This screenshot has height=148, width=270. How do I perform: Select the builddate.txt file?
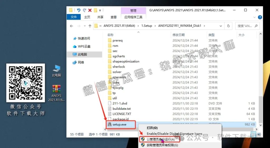pyautogui.click(x=122, y=109)
